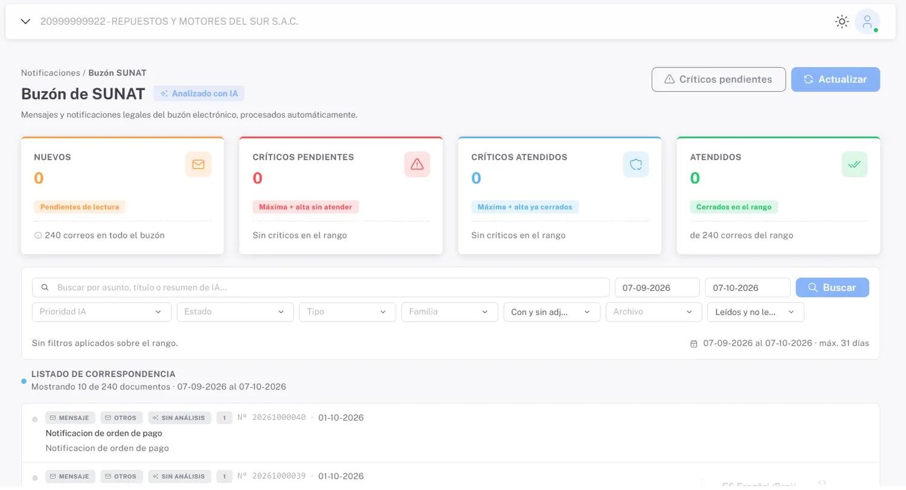Click the search field for asunto or título
Image resolution: width=906 pixels, height=490 pixels.
321,288
